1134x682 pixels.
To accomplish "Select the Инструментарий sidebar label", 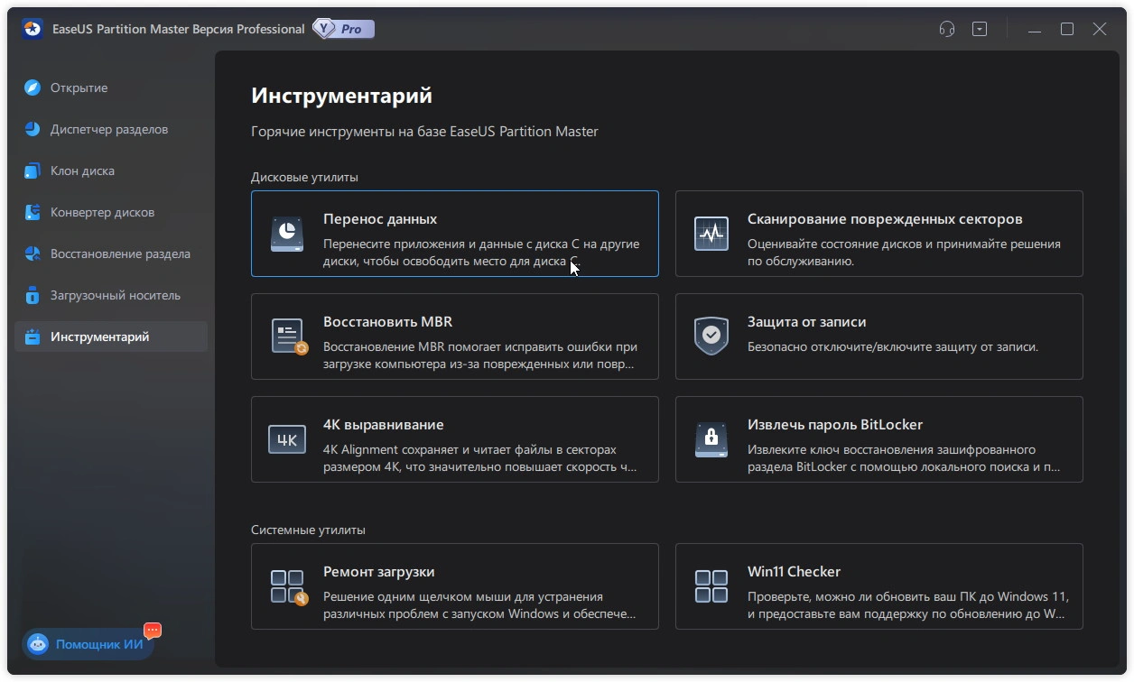I will 100,336.
